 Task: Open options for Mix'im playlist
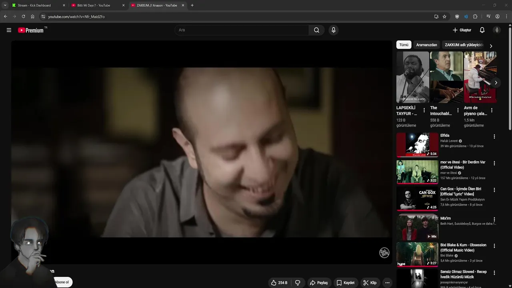[x=494, y=220]
